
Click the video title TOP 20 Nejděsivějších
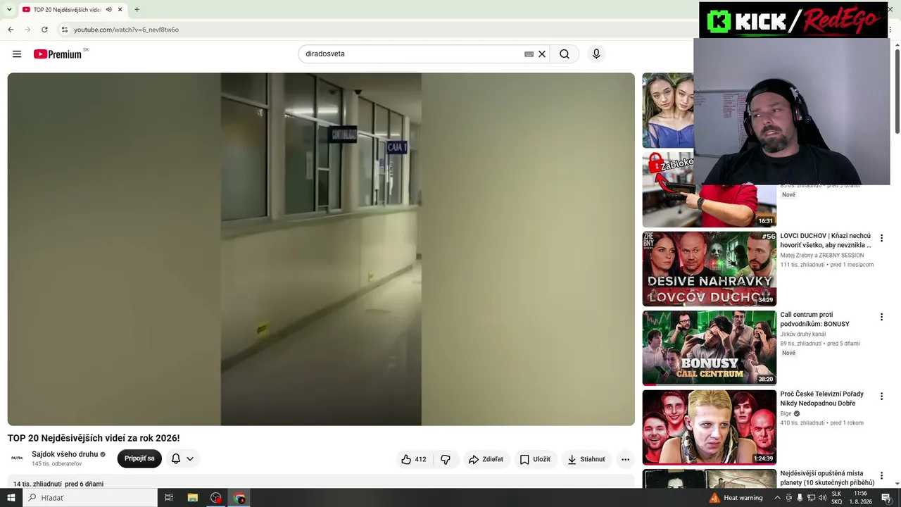point(94,438)
